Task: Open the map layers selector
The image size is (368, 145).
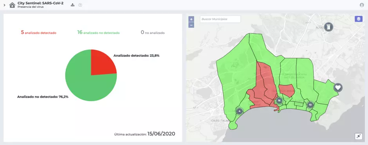Action: tap(358, 19)
